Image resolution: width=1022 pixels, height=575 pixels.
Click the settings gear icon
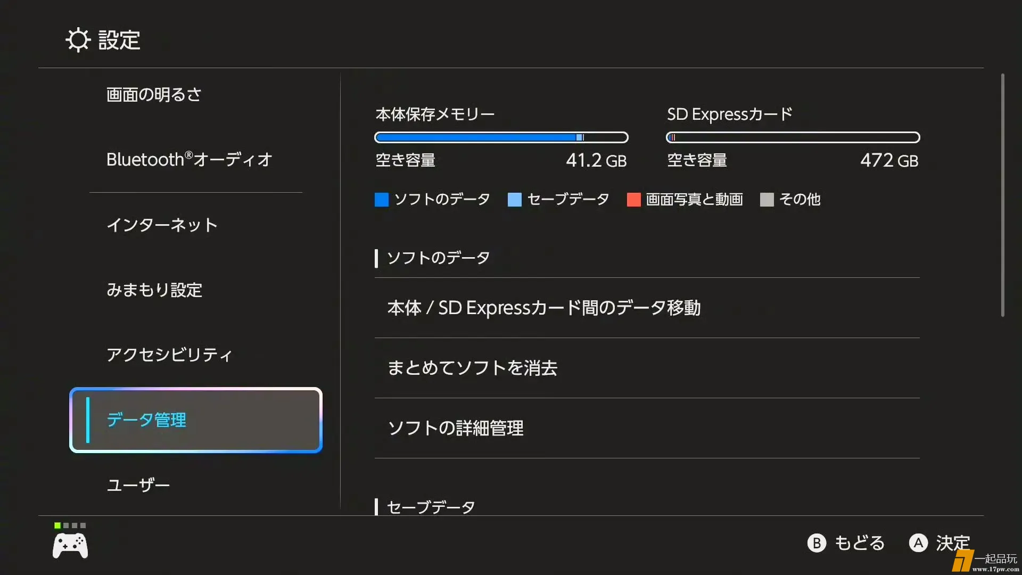pyautogui.click(x=78, y=40)
